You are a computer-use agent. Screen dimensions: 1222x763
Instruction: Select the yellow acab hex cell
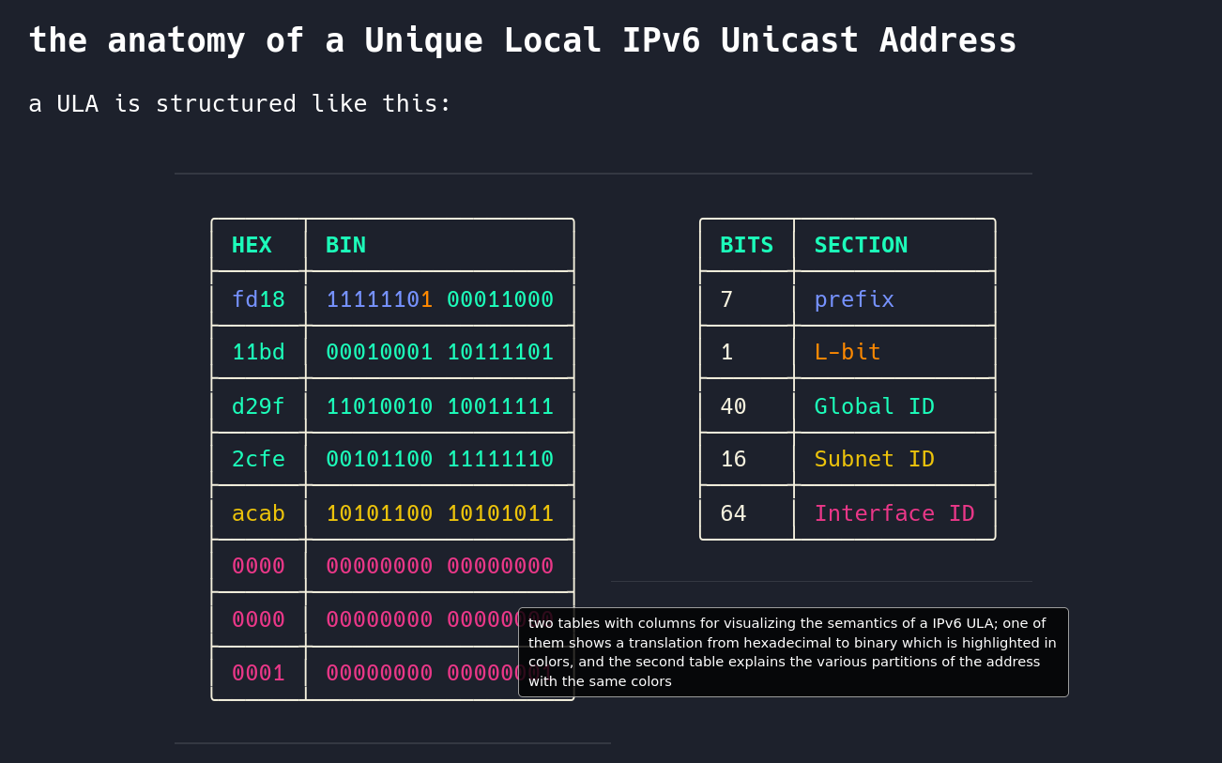258,513
